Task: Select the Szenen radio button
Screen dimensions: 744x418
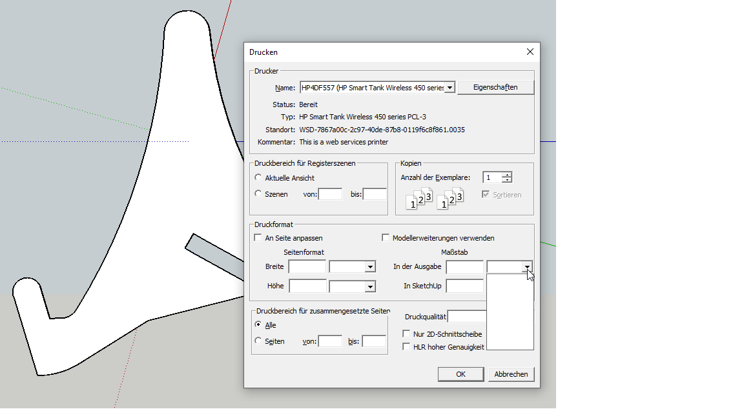Action: pos(258,194)
